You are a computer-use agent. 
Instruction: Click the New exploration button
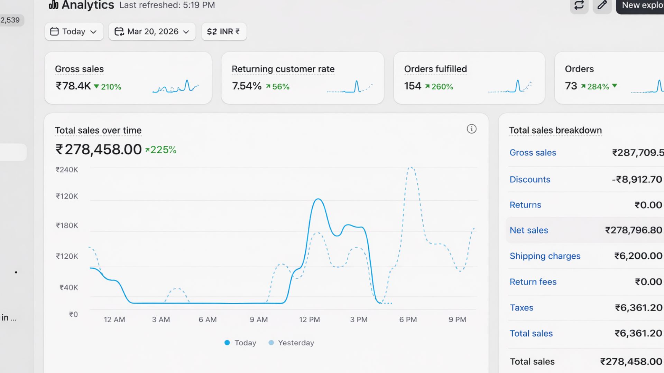[642, 5]
